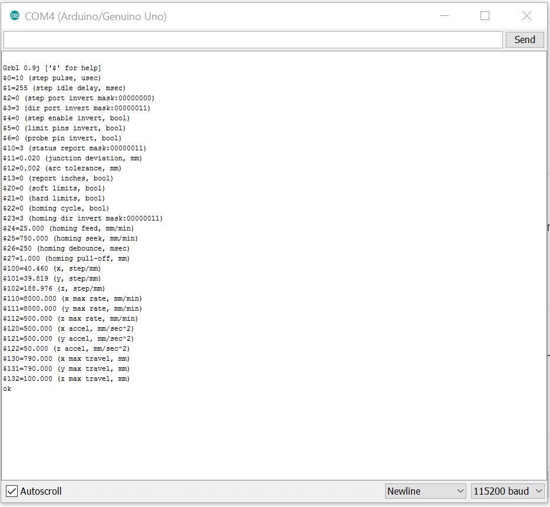Click the '$10=3 (status report mask' line

click(x=74, y=148)
